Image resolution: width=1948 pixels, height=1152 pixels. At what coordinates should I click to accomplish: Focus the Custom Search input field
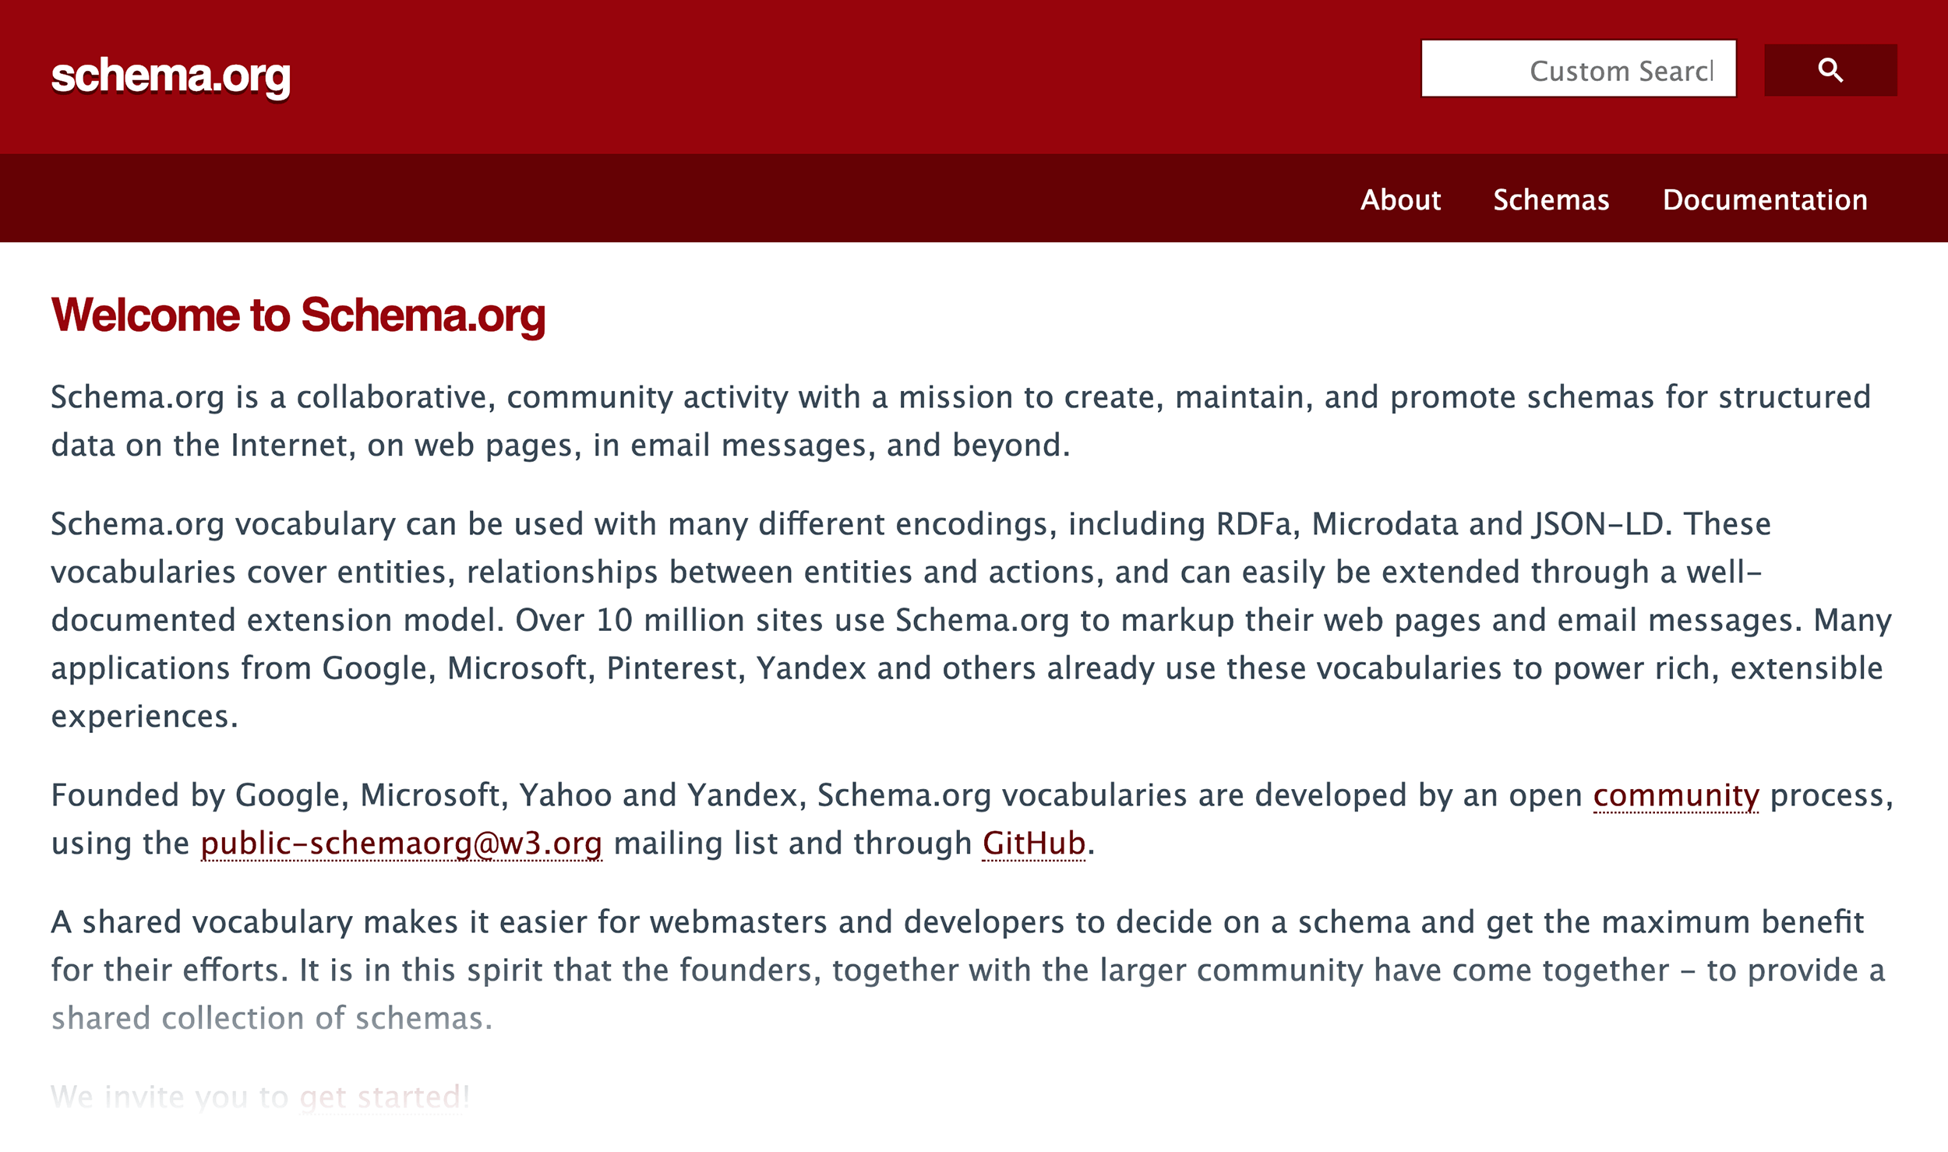point(1578,69)
